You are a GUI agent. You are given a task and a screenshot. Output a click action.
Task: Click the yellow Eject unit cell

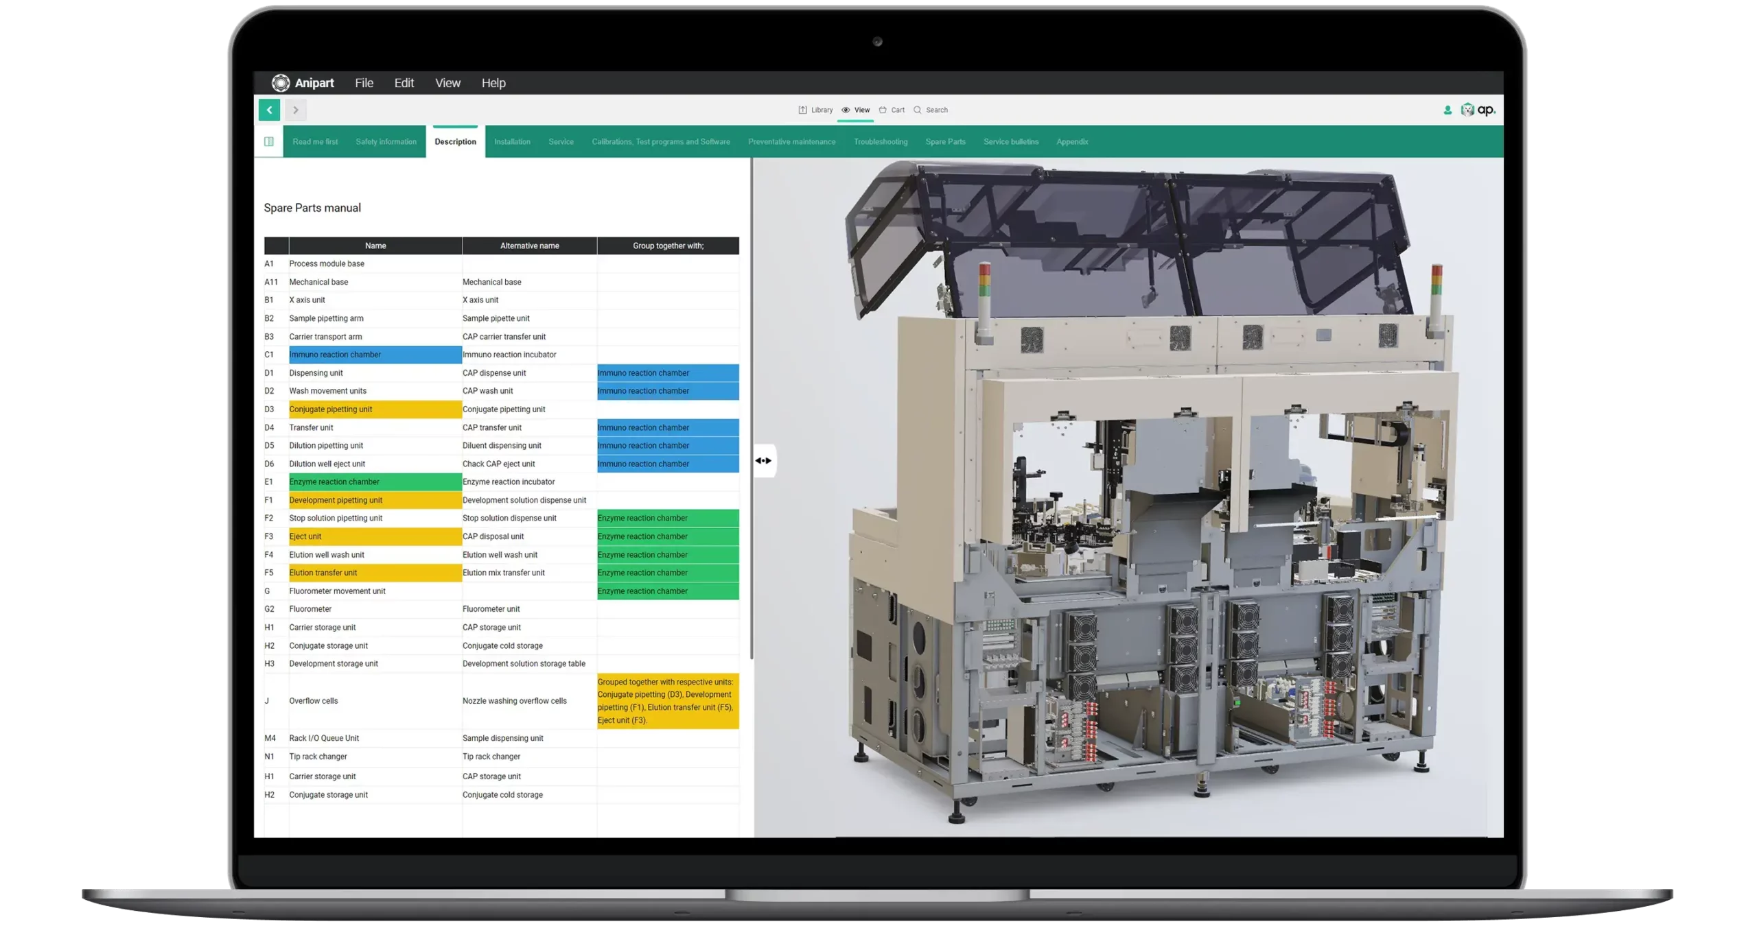point(375,537)
